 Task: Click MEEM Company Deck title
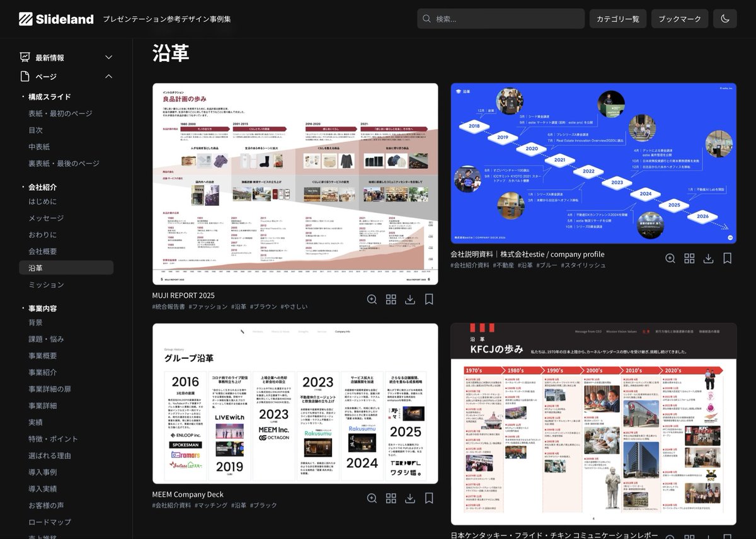click(188, 494)
